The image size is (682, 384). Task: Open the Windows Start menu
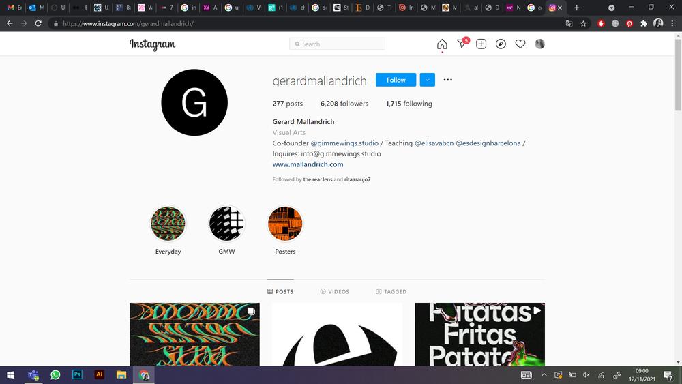pyautogui.click(x=11, y=375)
